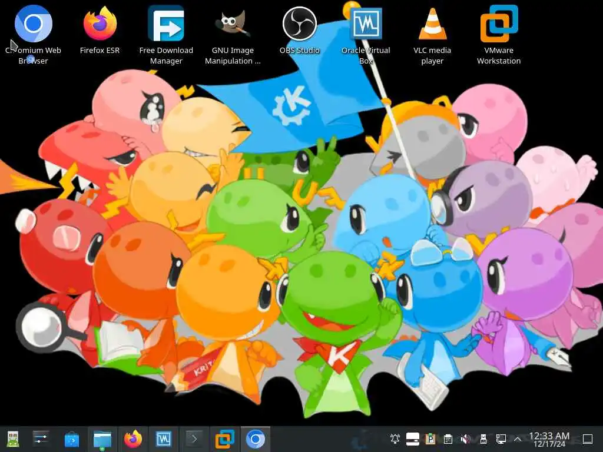This screenshot has width=603, height=452.
Task: Open Oracle VirtualBox desktop shortcut
Action: point(366,24)
